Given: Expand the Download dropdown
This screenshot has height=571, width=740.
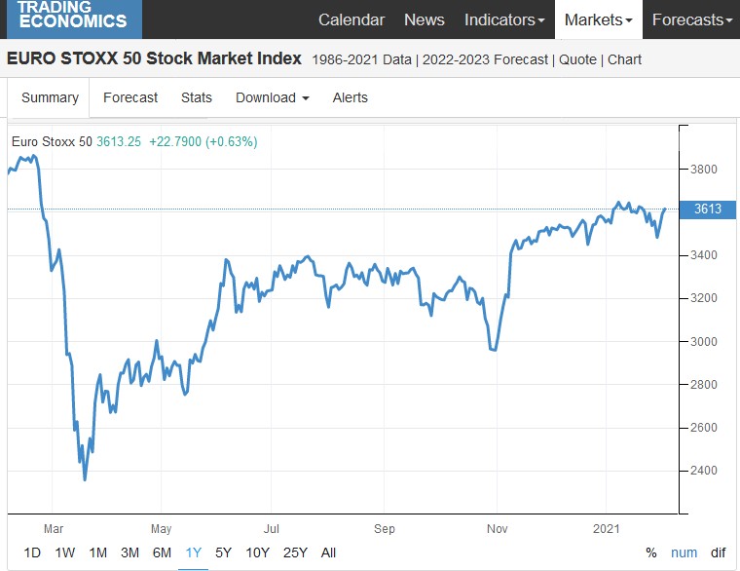Looking at the screenshot, I should coord(273,97).
